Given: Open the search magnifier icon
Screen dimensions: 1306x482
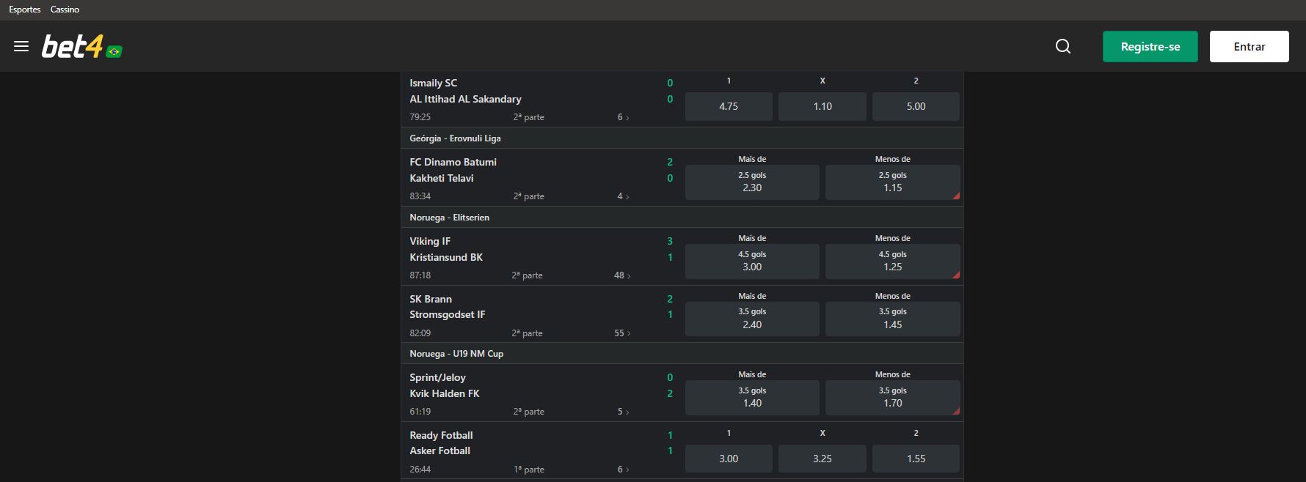Looking at the screenshot, I should coord(1062,46).
